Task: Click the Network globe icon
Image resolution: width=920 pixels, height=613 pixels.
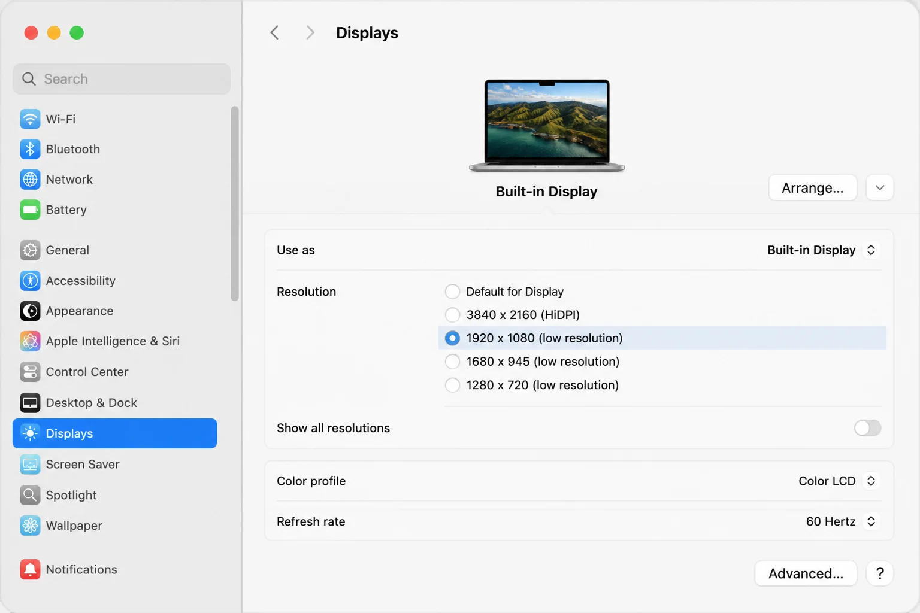Action: coord(30,180)
